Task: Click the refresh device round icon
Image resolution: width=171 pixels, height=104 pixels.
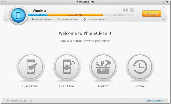Action: click(x=125, y=10)
